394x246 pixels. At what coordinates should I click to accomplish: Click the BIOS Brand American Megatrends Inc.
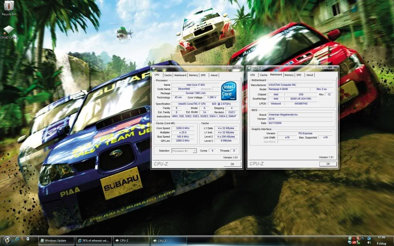pos(301,115)
